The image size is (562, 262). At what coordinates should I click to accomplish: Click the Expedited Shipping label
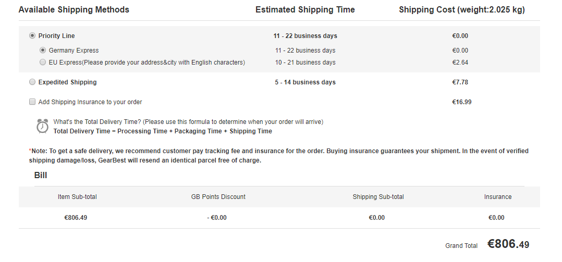(x=67, y=82)
